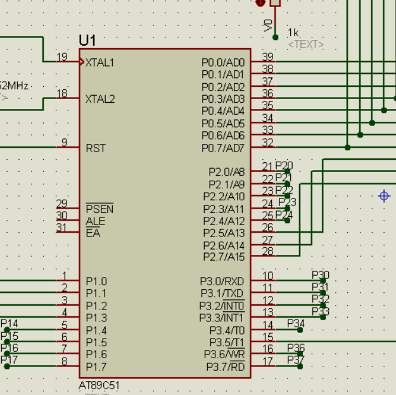The height and width of the screenshot is (395, 396).
Task: Select pin number 39 at P0.0
Action: pos(268,57)
